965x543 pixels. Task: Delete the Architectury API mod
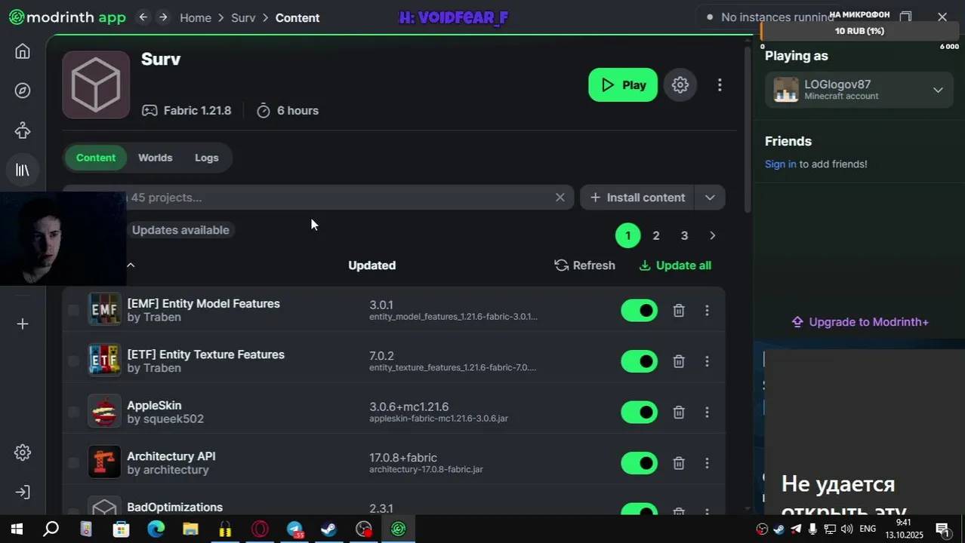679,463
